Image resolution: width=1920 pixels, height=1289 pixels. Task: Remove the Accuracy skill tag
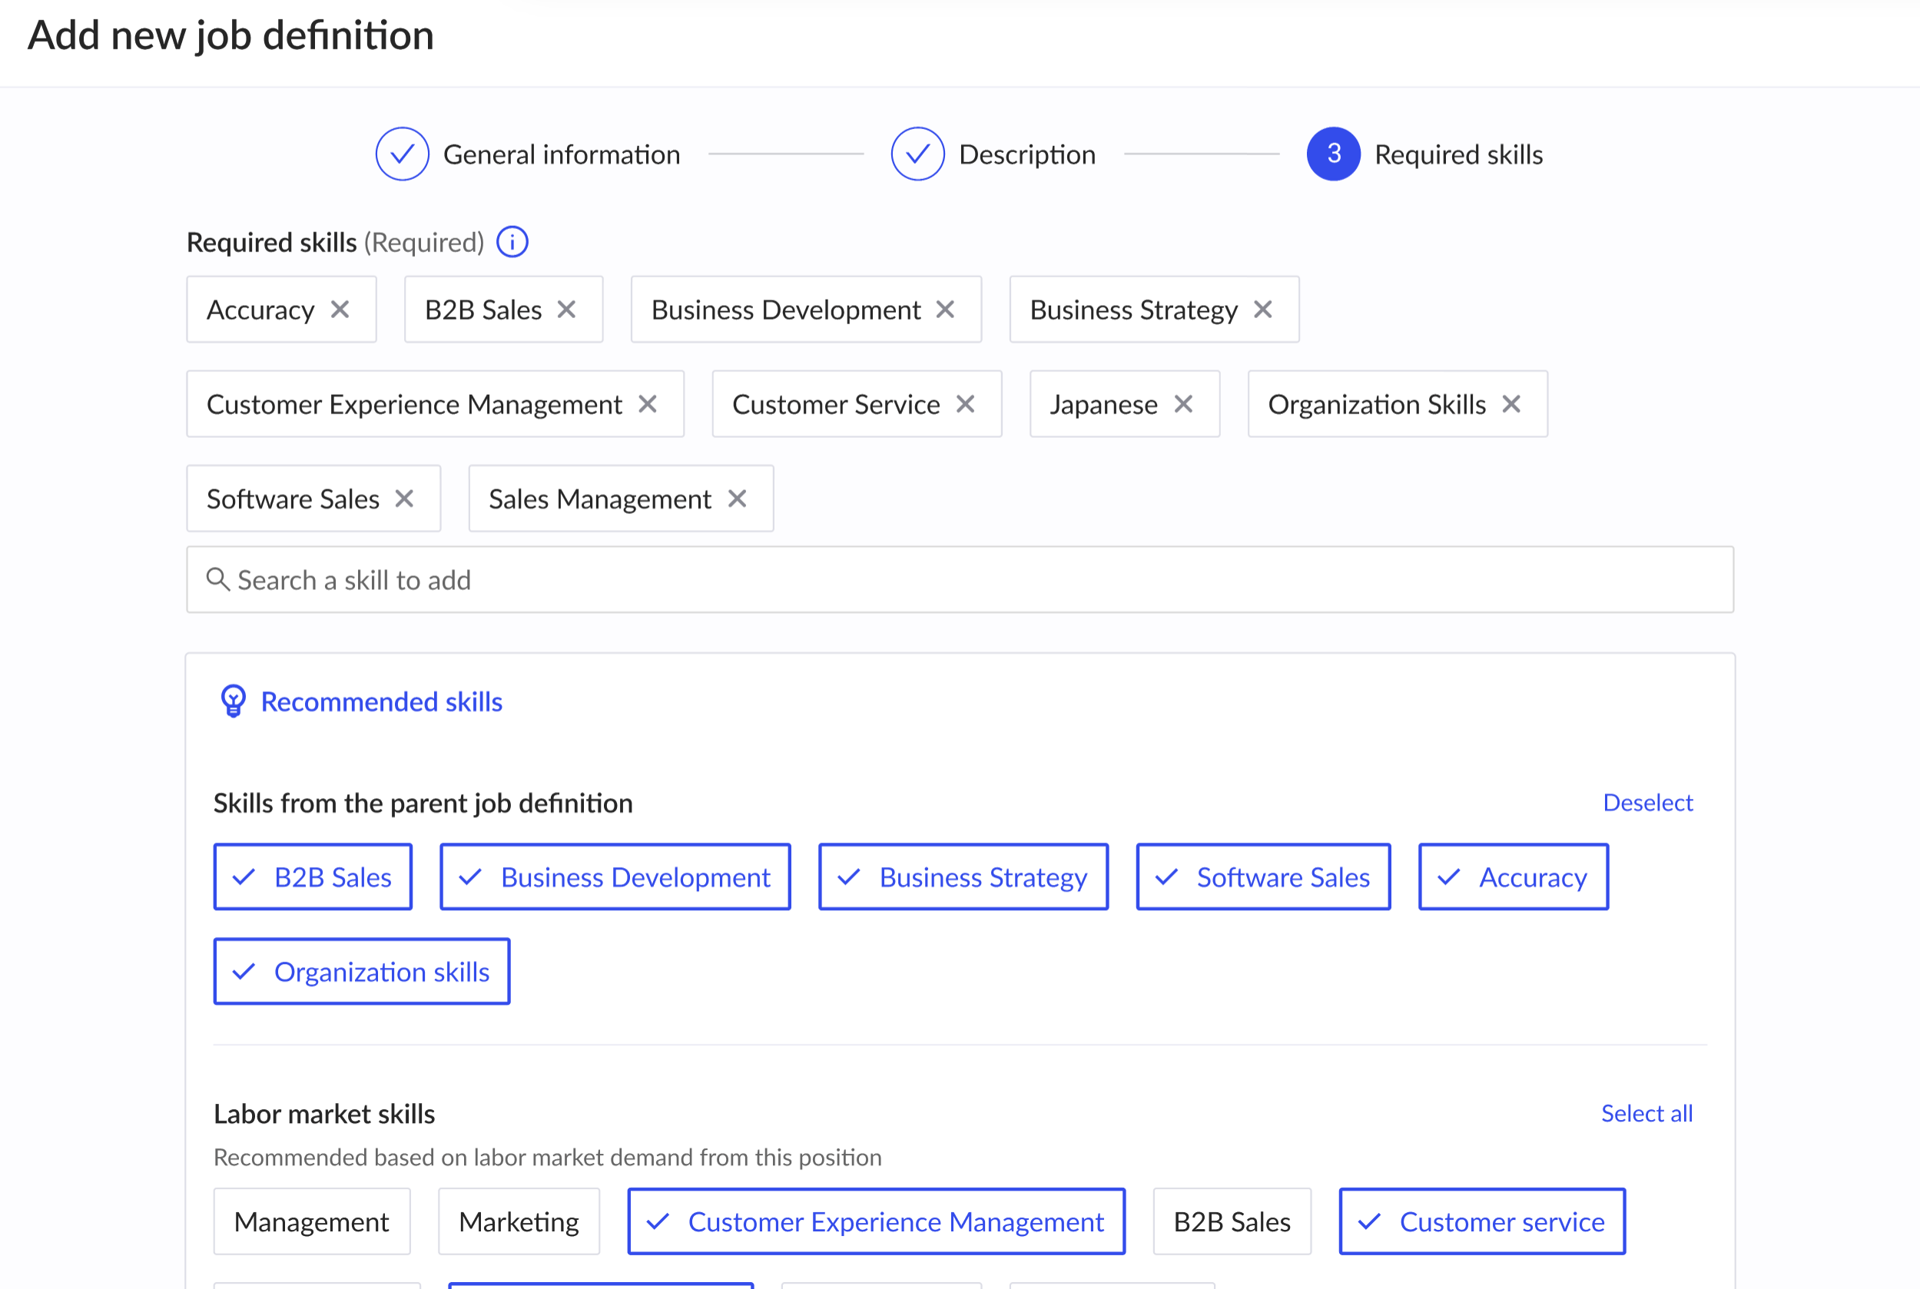pos(340,309)
